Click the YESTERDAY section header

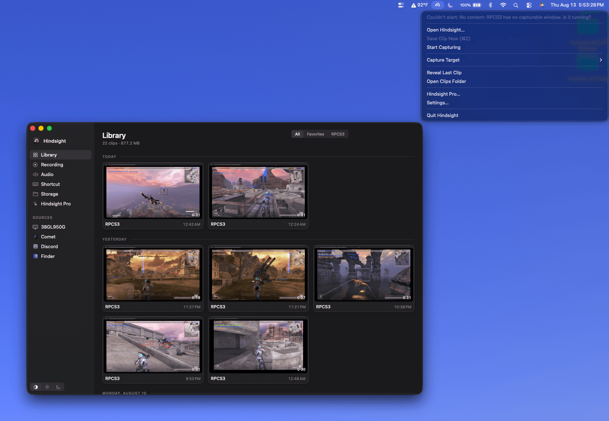pyautogui.click(x=114, y=239)
